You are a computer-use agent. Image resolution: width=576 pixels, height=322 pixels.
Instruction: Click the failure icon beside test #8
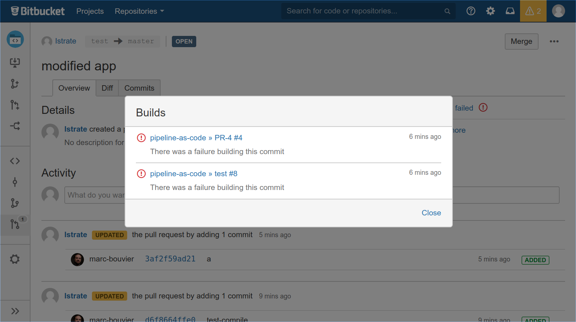tap(141, 174)
